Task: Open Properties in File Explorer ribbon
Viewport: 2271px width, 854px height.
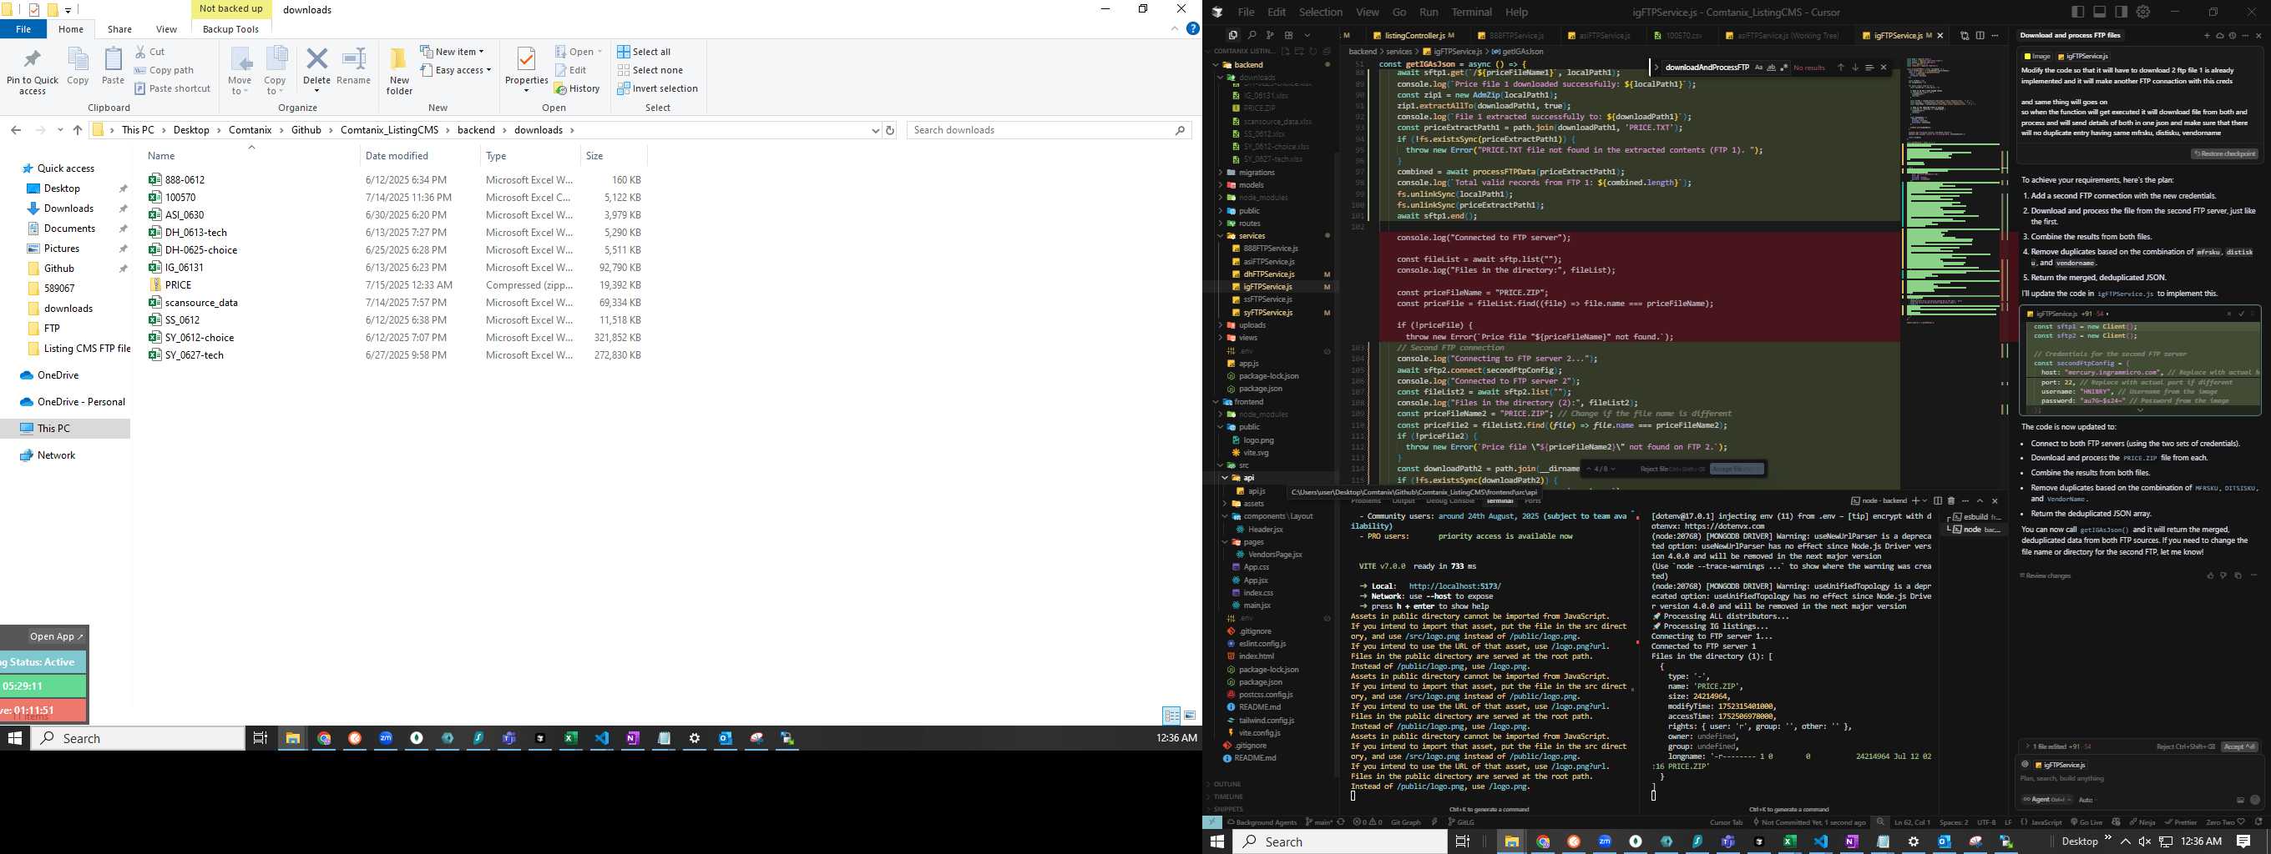Action: [x=526, y=68]
